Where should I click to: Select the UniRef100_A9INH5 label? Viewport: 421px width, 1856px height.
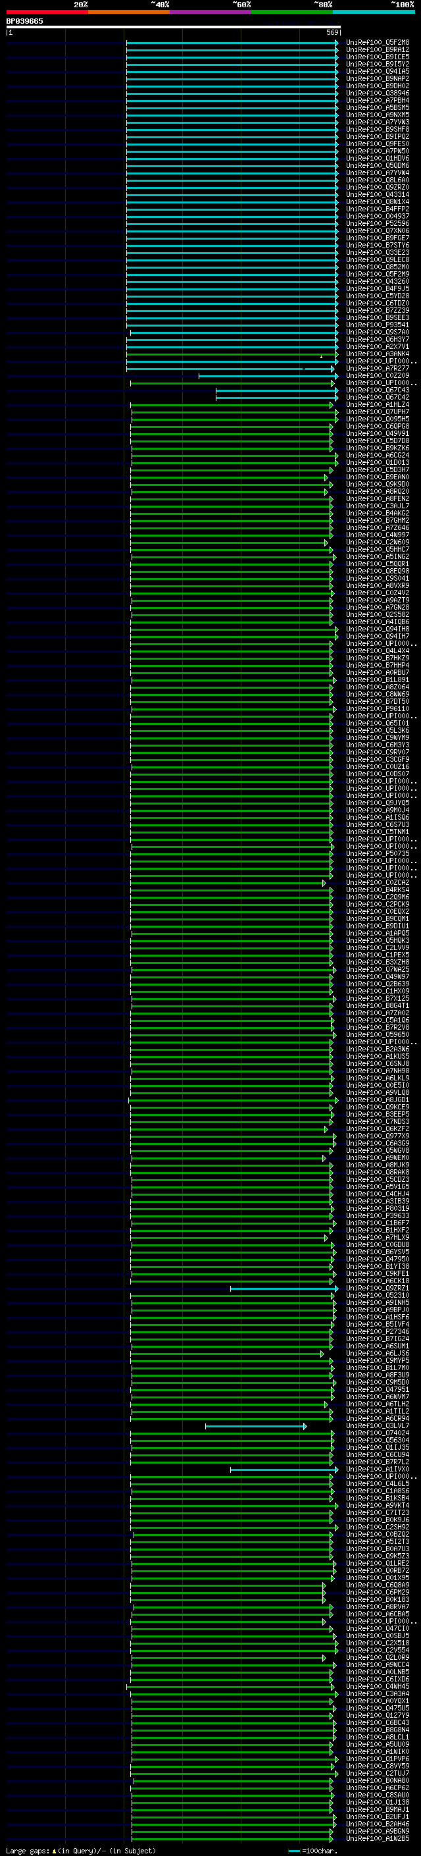pyautogui.click(x=378, y=1303)
